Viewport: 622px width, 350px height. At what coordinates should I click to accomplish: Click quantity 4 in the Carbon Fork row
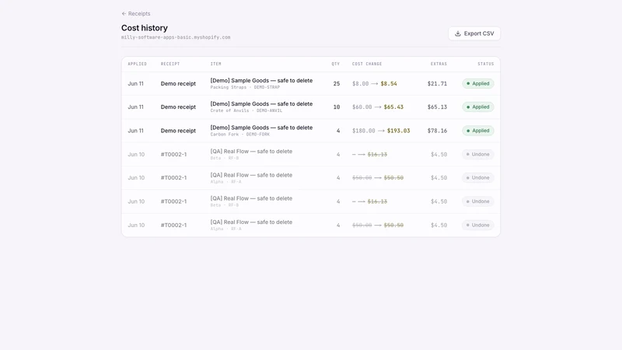coord(338,131)
